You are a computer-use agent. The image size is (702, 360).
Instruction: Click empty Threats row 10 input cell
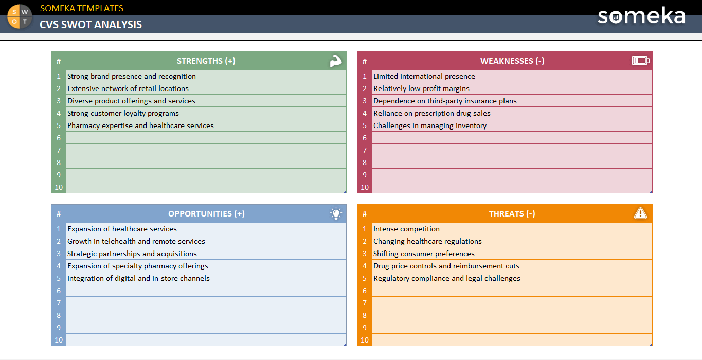pyautogui.click(x=512, y=340)
